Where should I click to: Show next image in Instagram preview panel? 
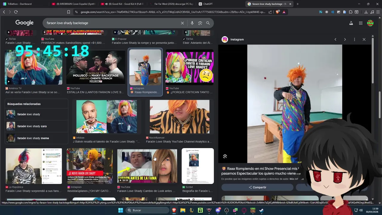click(345, 39)
